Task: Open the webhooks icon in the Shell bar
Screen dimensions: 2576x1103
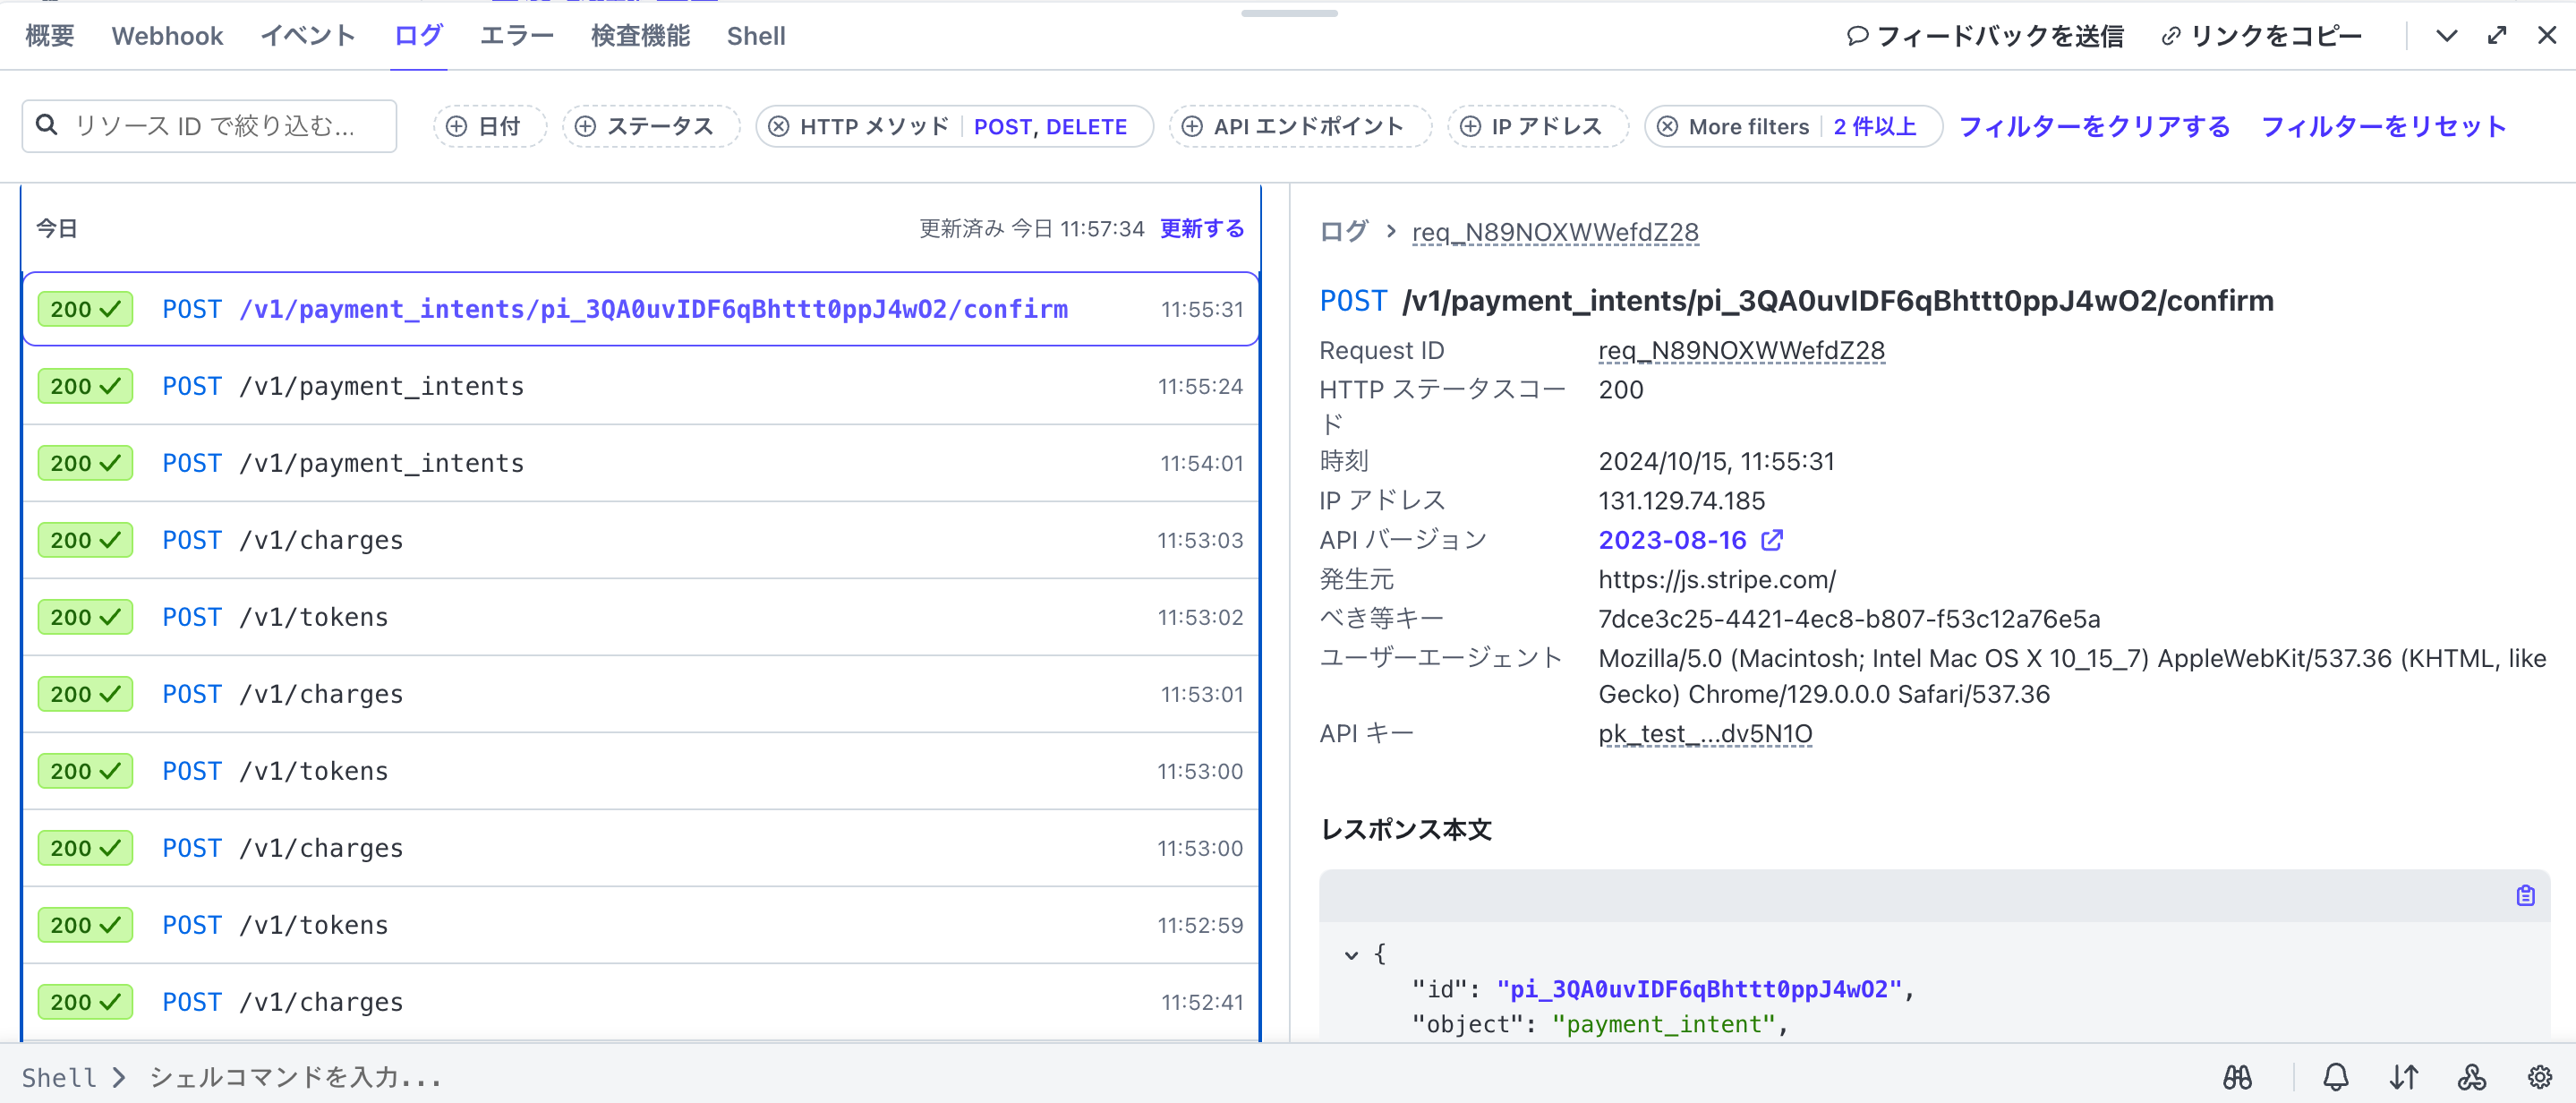Action: [2472, 1077]
